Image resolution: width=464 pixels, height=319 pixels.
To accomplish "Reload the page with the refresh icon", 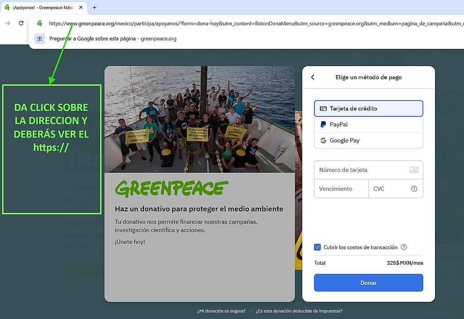I will pos(21,23).
